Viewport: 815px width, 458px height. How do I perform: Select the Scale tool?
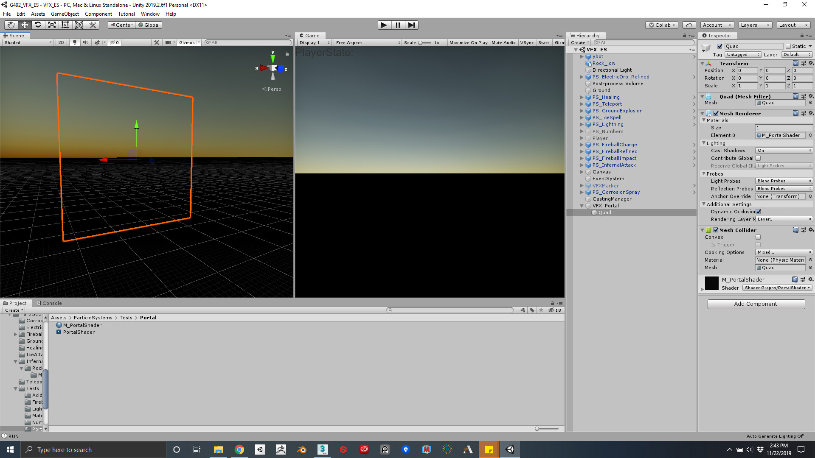[x=52, y=25]
